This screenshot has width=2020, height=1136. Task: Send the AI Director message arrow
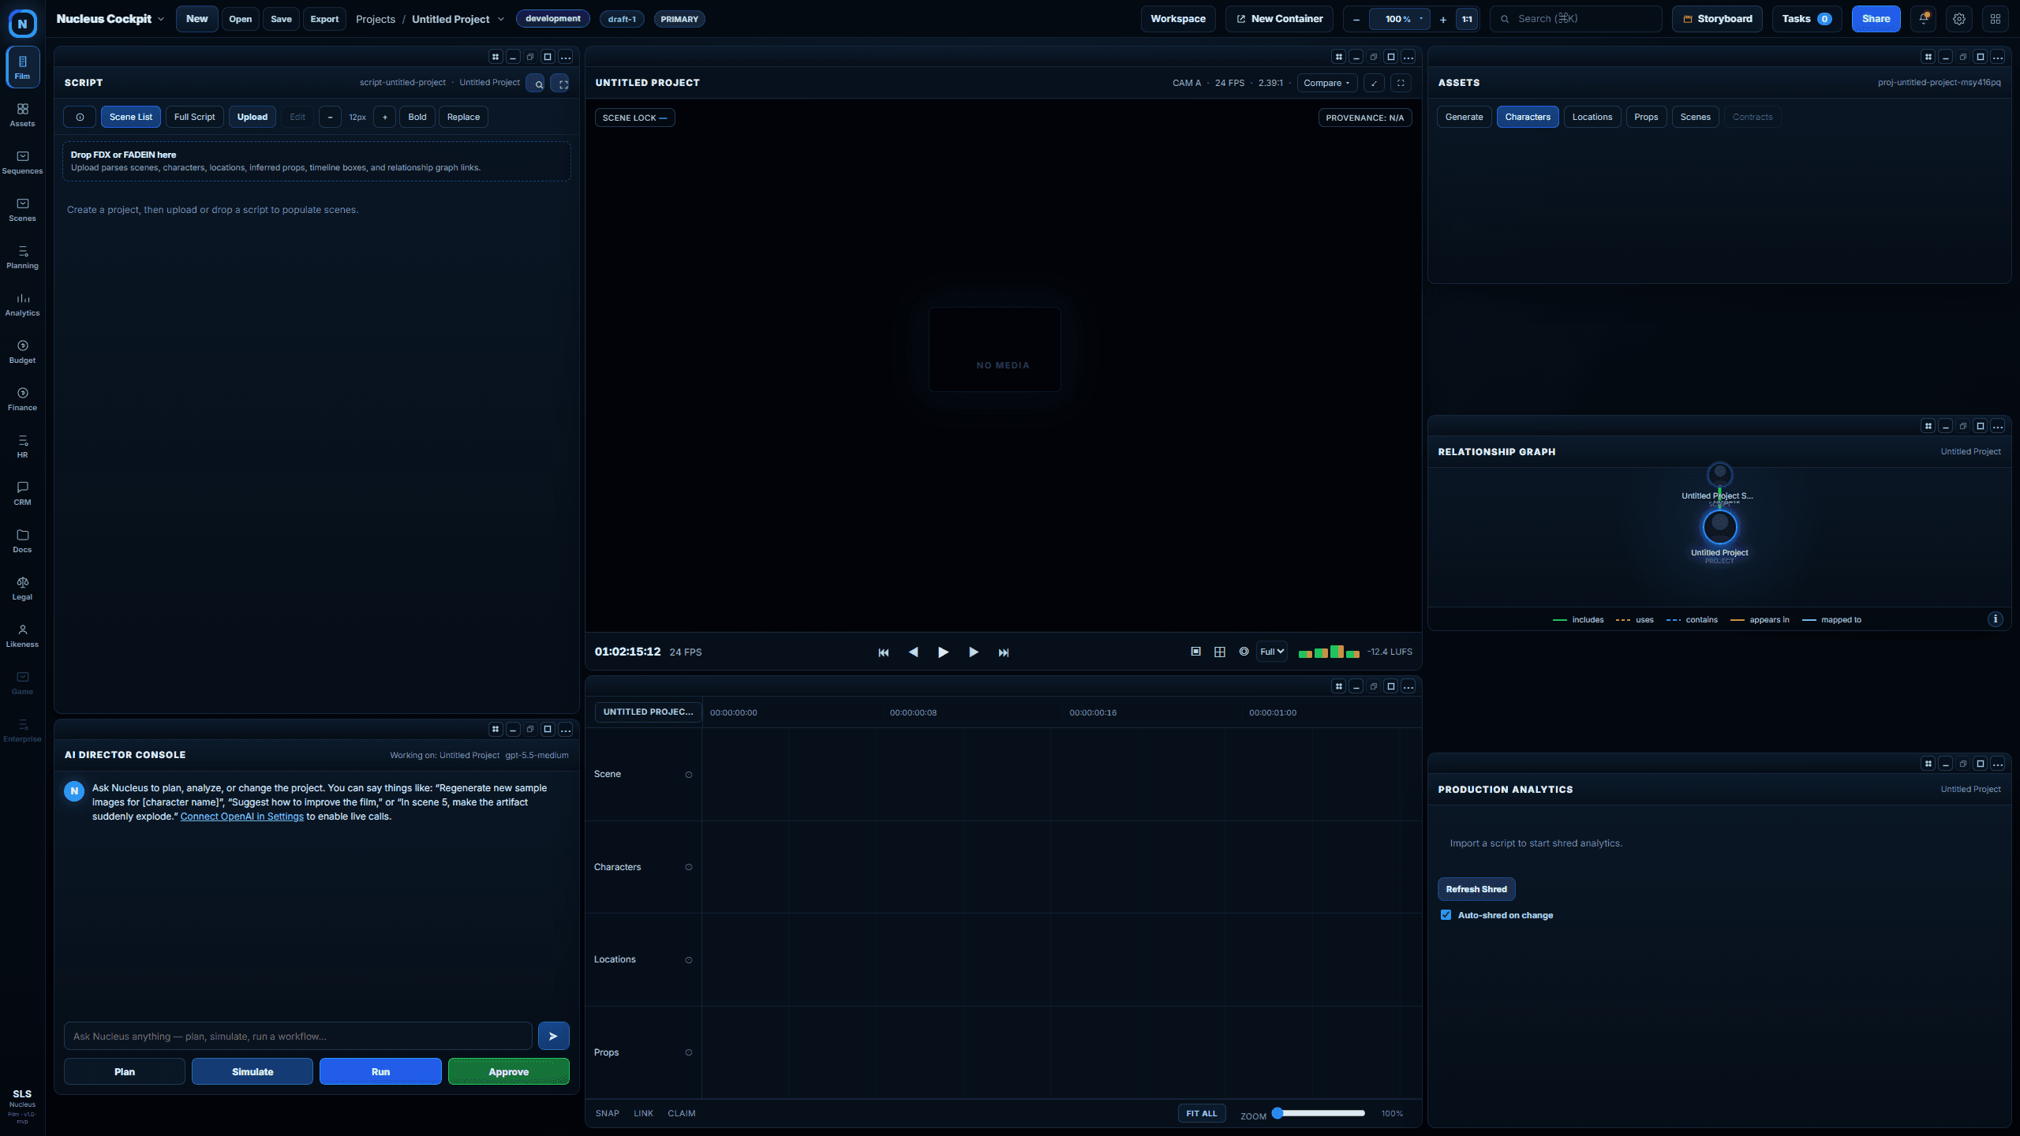click(x=553, y=1036)
